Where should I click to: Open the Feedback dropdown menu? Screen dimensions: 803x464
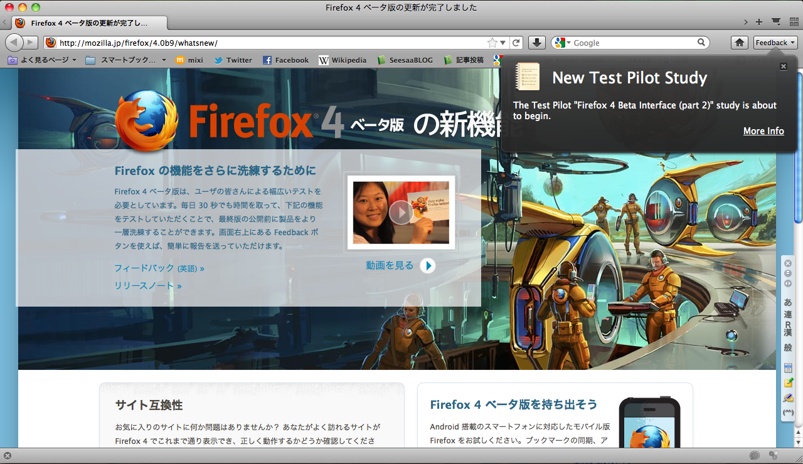click(x=775, y=43)
